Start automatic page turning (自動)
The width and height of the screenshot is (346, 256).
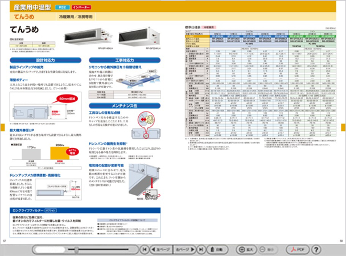pyautogui.click(x=217, y=249)
